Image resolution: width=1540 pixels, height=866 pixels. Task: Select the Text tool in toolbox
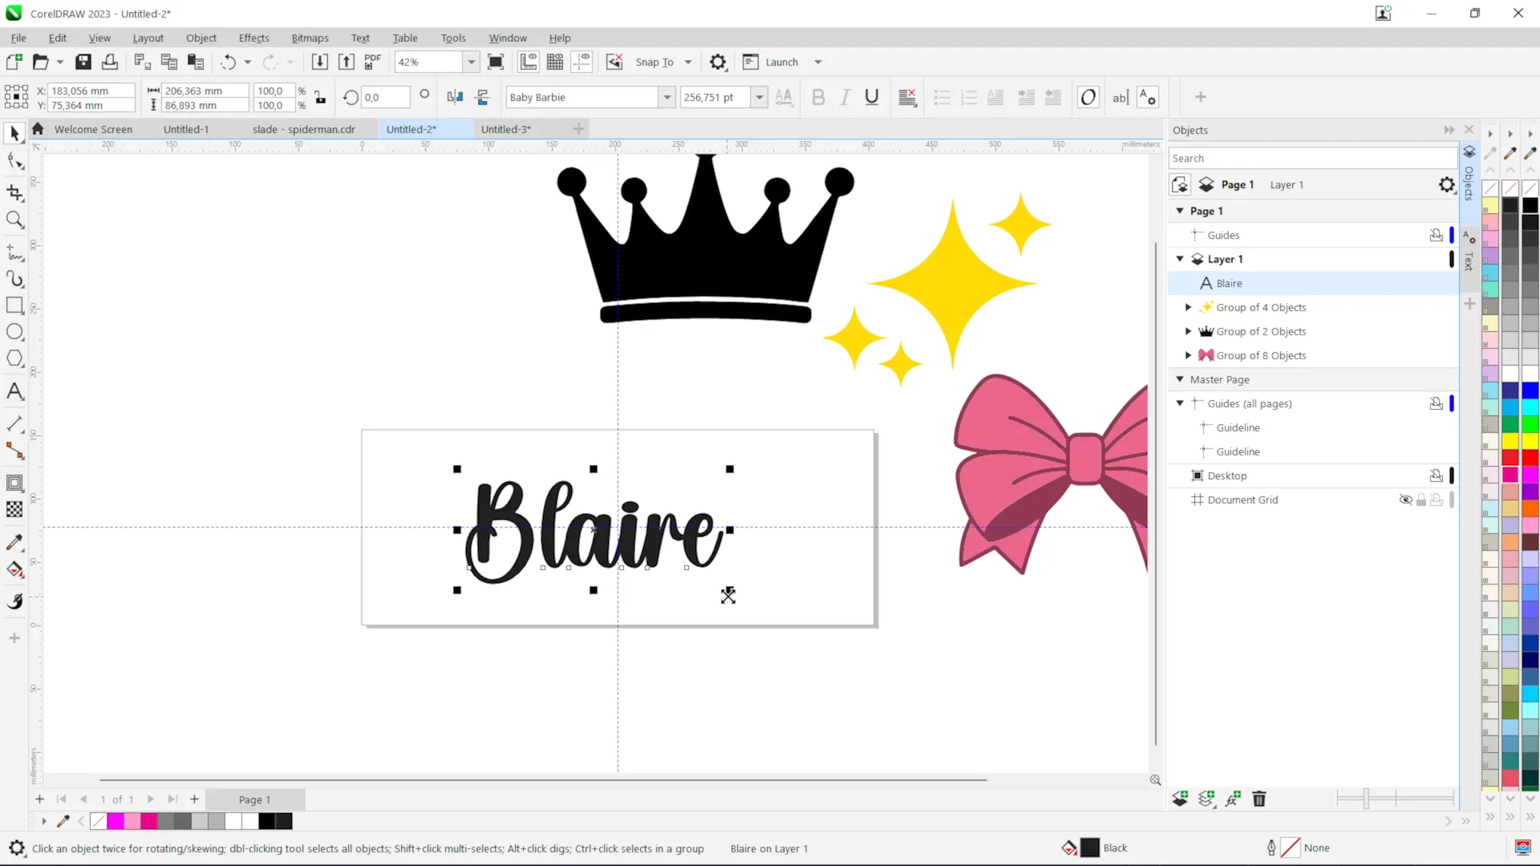(14, 391)
